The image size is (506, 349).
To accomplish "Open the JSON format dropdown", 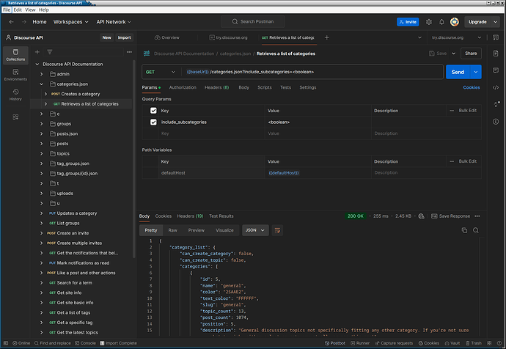I will point(255,230).
